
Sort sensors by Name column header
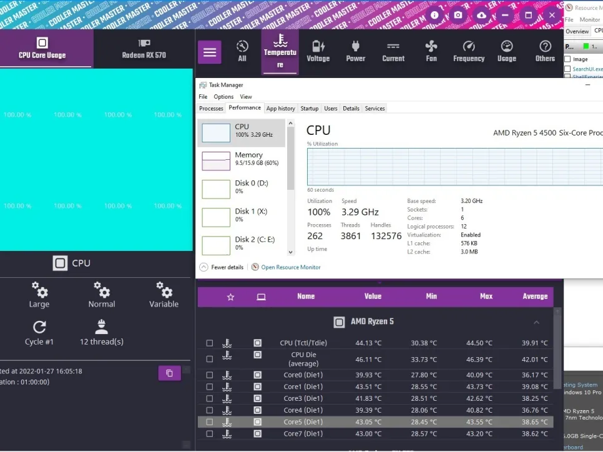[x=306, y=296]
